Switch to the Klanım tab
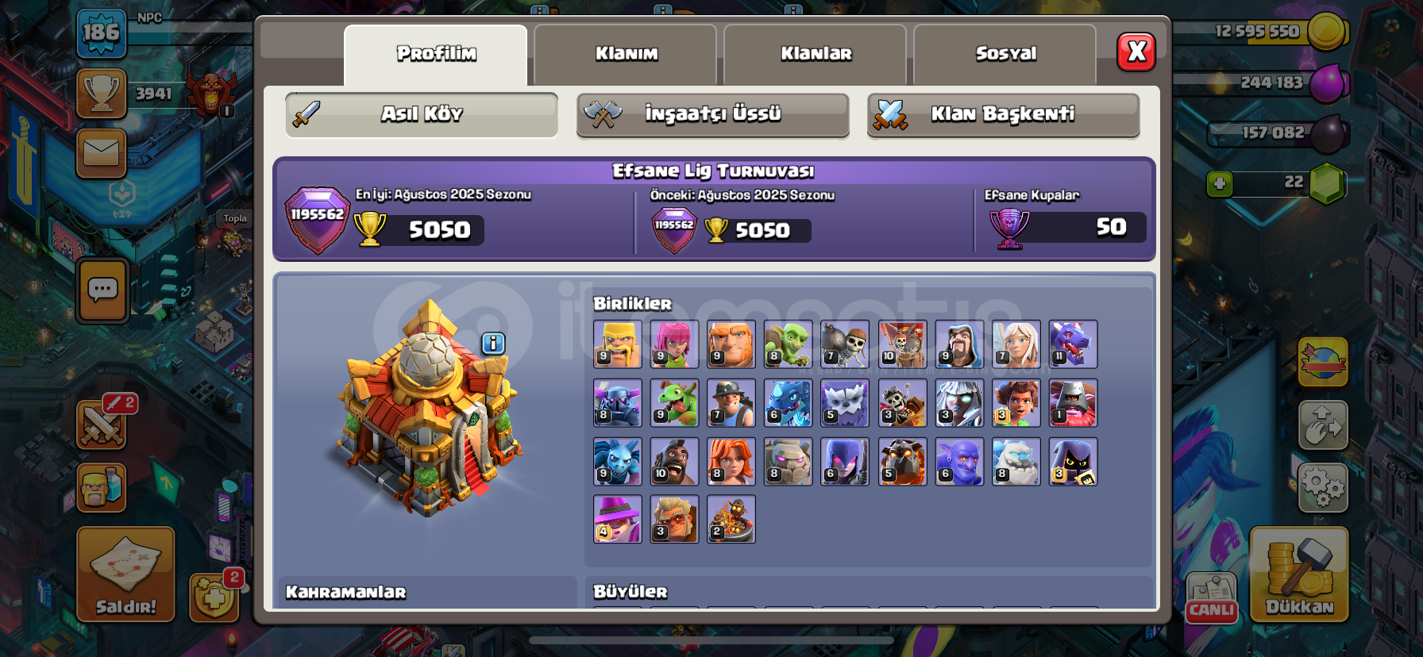Image resolution: width=1423 pixels, height=657 pixels. [x=626, y=54]
